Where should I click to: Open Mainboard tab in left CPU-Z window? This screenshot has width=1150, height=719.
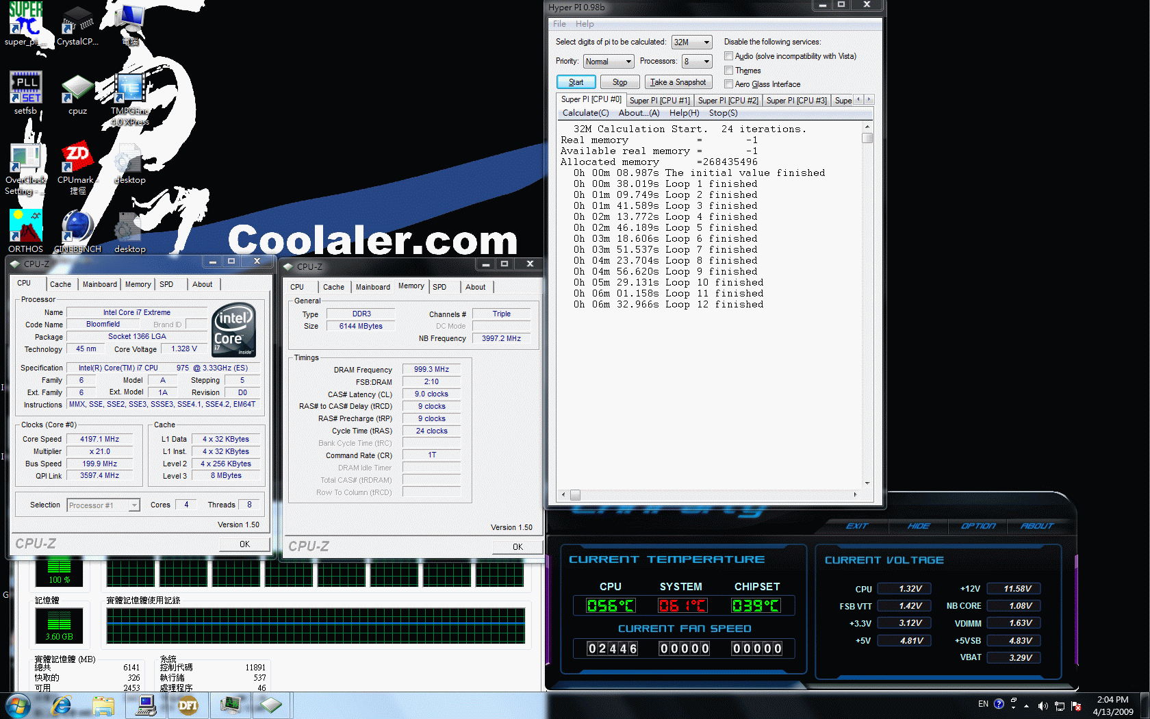pyautogui.click(x=99, y=285)
